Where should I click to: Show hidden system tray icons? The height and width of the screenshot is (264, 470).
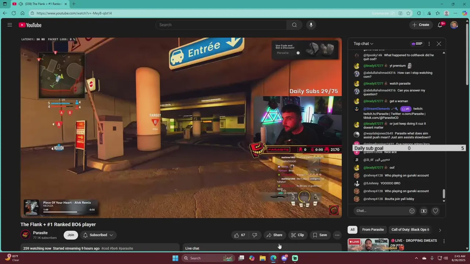416,258
